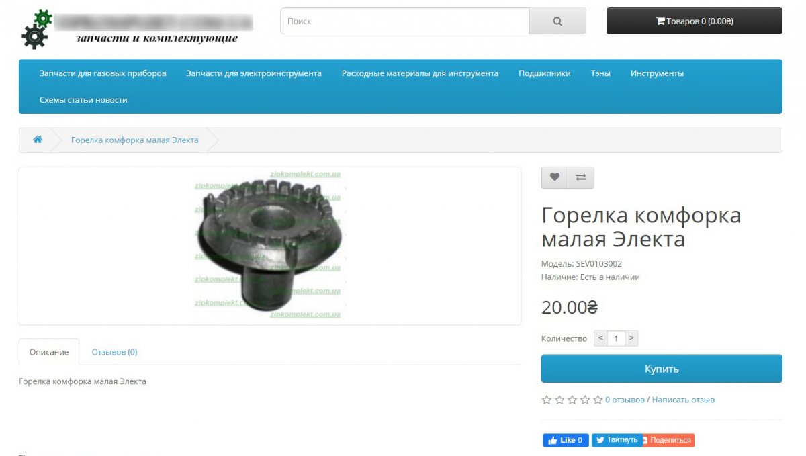Open the Подшипники menu item

tap(545, 73)
